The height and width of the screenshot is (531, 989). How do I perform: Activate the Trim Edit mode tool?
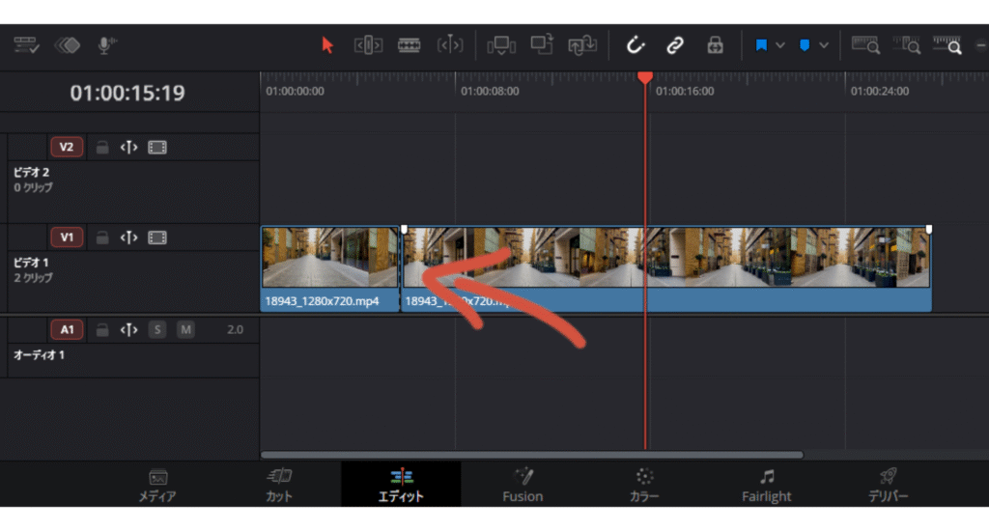368,45
